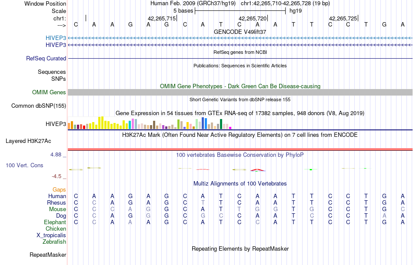Click the "chr1:" ruler label
The width and height of the screenshot is (413, 265).
coord(60,18)
